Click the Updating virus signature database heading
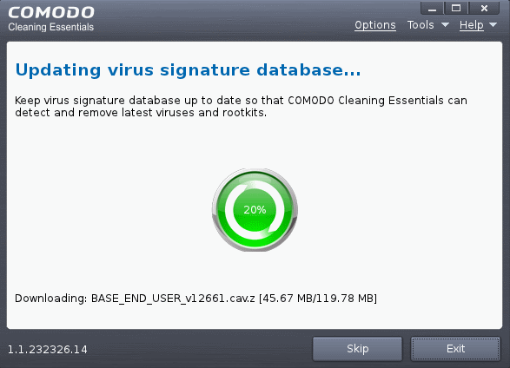This screenshot has height=368, width=510. [188, 70]
